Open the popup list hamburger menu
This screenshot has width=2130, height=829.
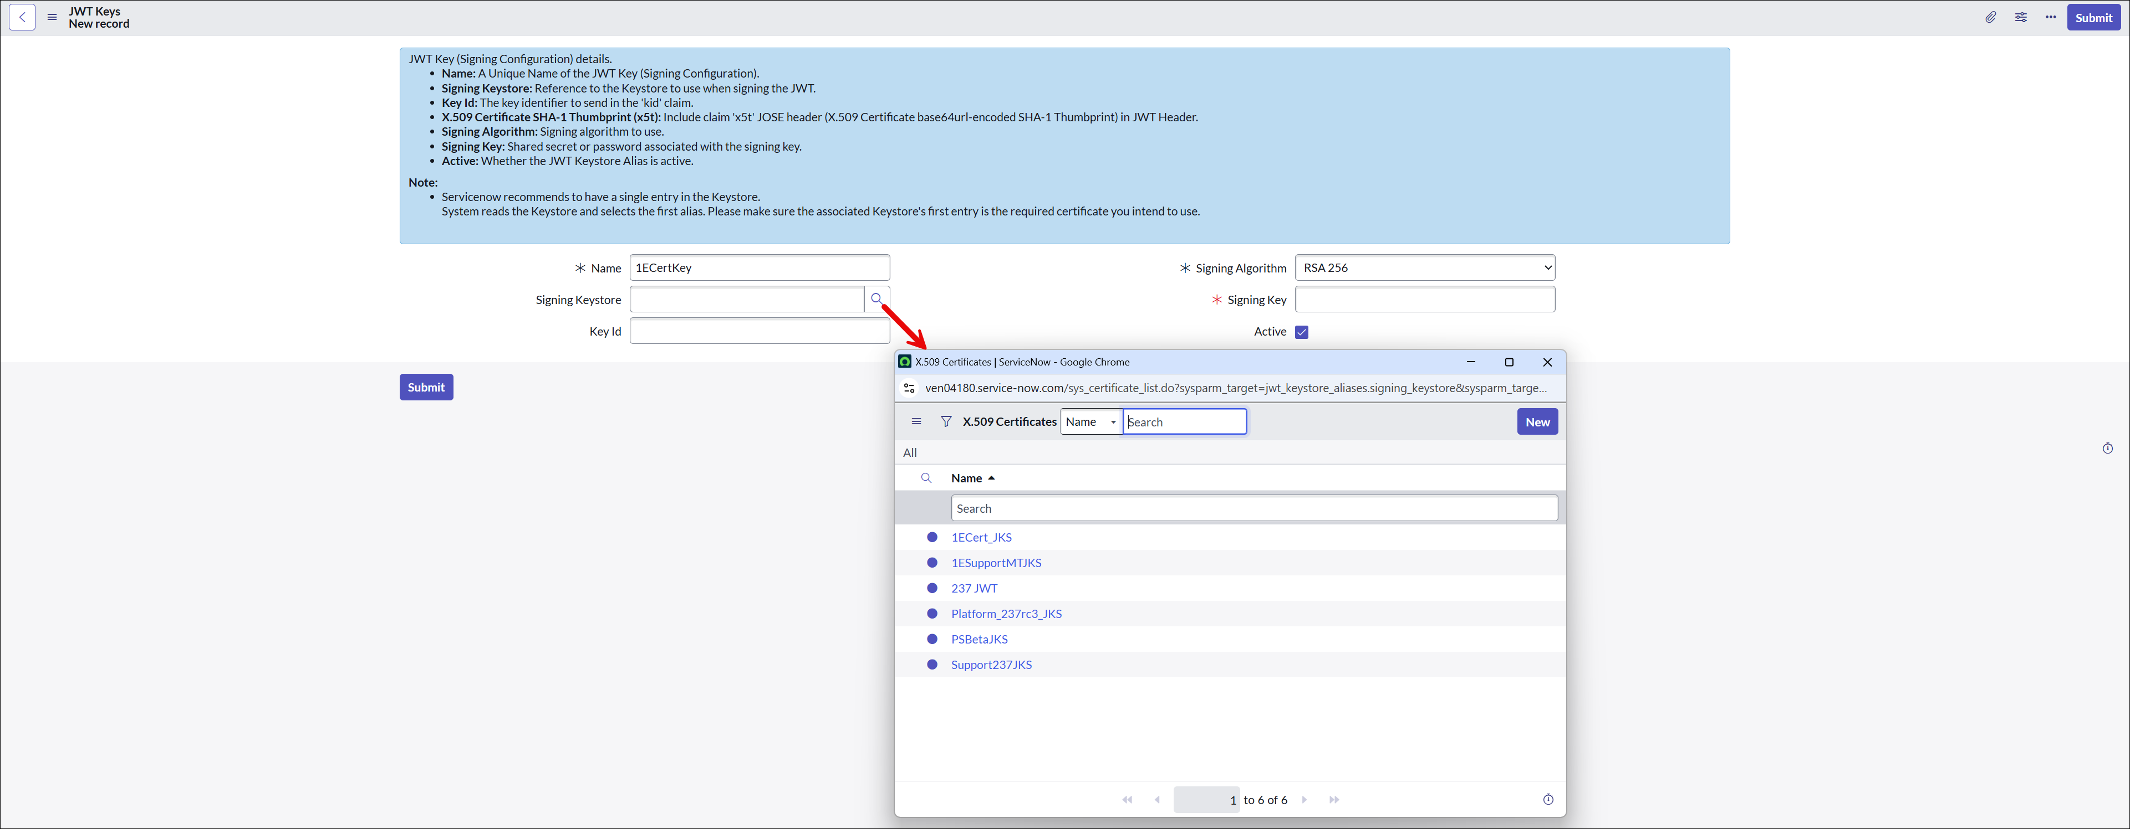tap(916, 422)
